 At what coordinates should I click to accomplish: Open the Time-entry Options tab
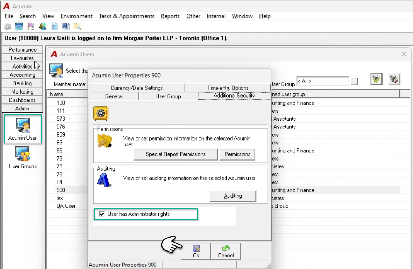228,88
